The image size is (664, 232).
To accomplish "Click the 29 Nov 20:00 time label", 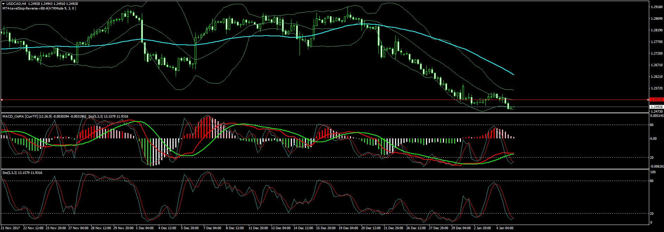I will (x=123, y=228).
